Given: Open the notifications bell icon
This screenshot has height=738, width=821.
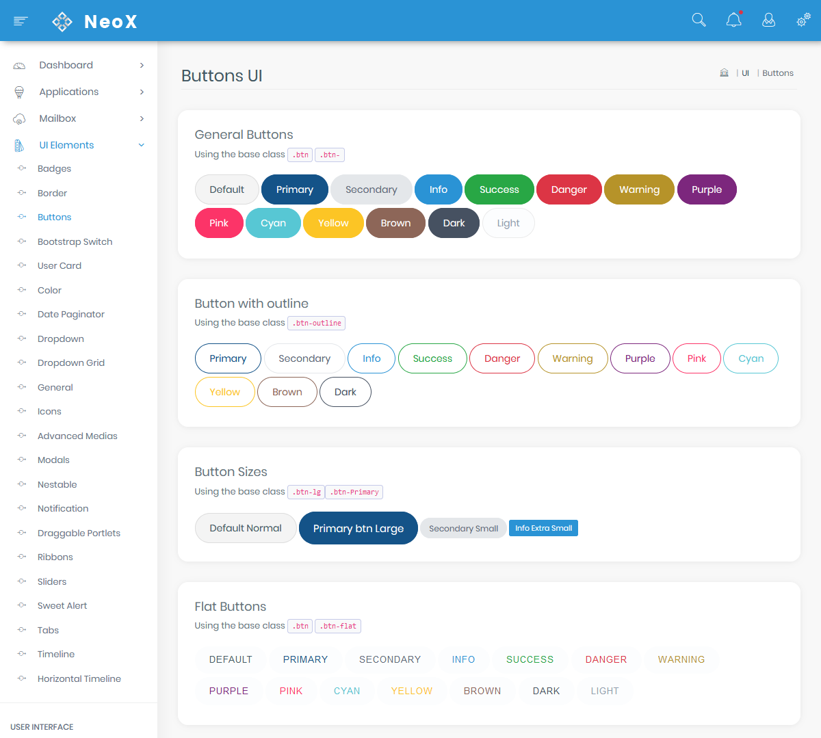Looking at the screenshot, I should pyautogui.click(x=734, y=19).
